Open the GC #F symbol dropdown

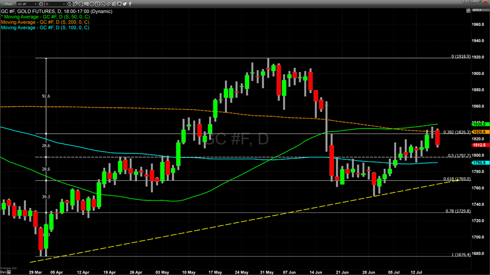pos(35,4)
